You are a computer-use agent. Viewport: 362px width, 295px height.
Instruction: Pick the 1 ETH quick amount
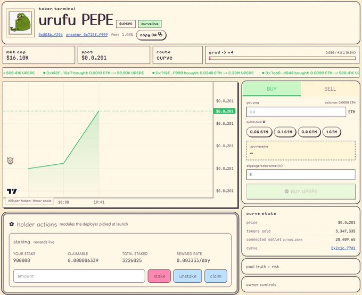(x=332, y=132)
